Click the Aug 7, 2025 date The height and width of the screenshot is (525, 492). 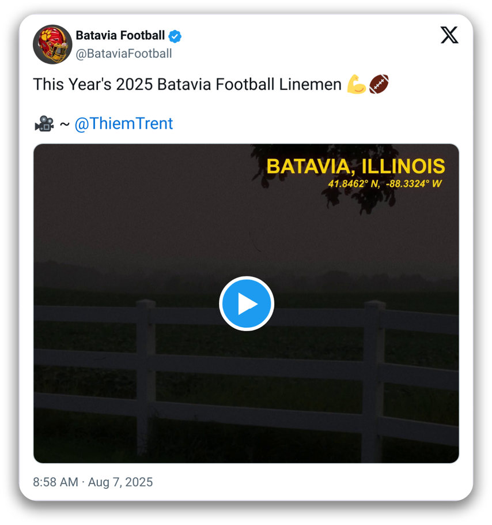point(120,482)
